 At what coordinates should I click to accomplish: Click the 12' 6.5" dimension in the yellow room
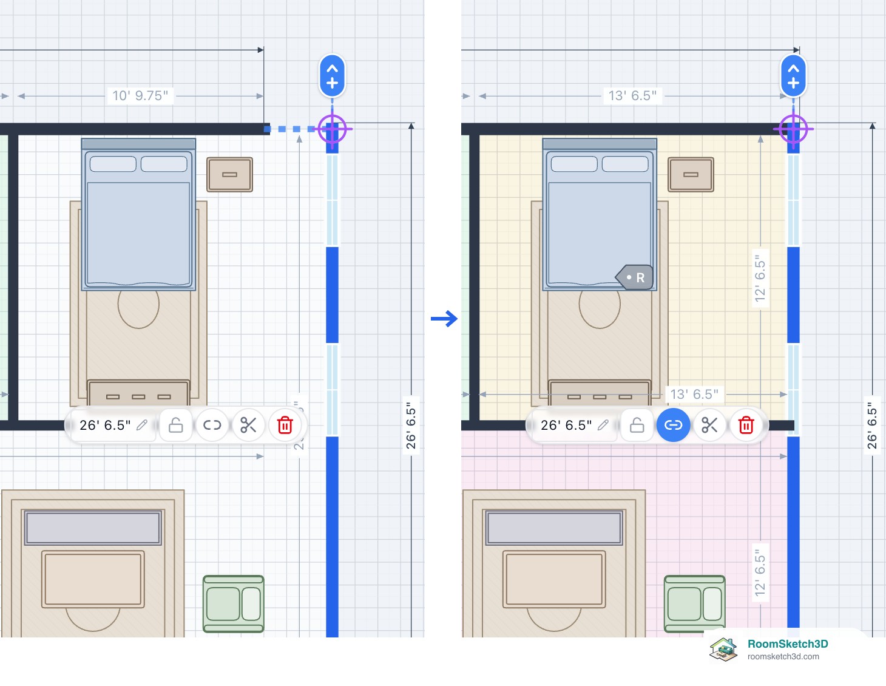pos(760,279)
